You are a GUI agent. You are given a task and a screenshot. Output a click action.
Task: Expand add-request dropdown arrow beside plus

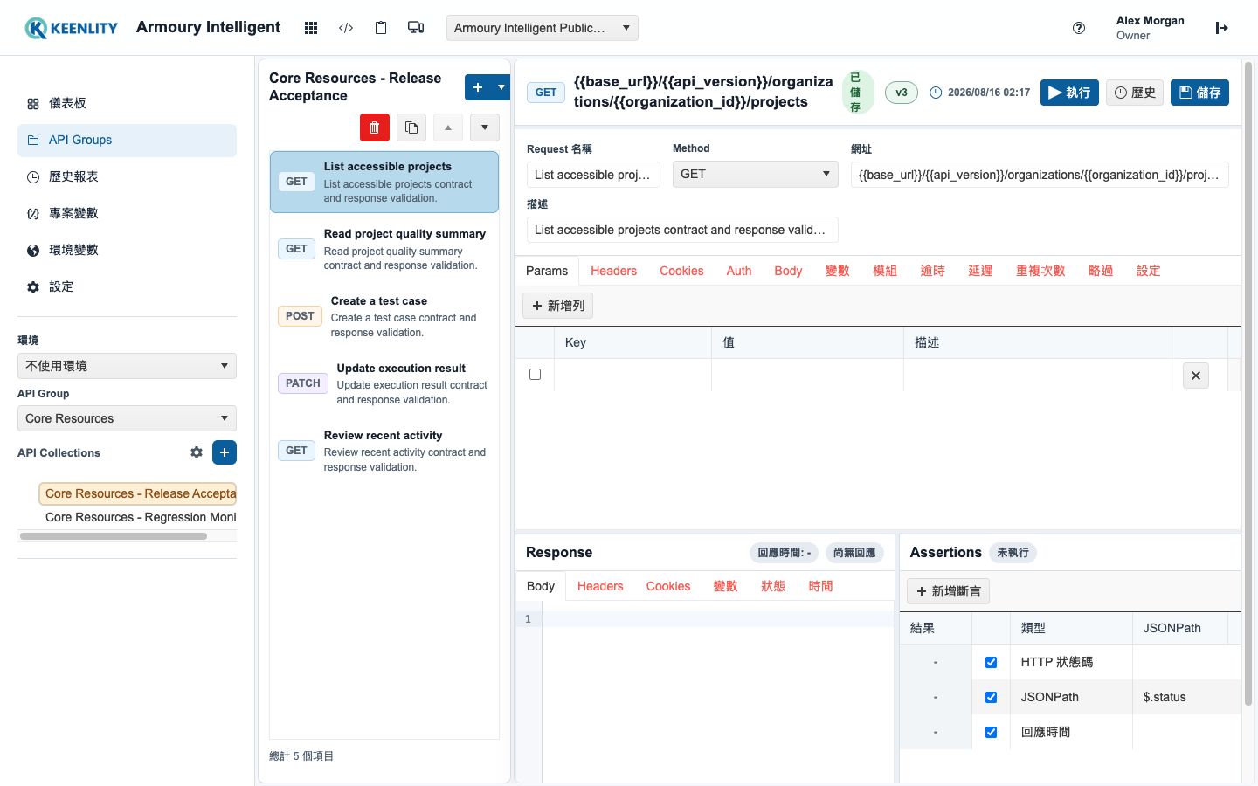[501, 87]
